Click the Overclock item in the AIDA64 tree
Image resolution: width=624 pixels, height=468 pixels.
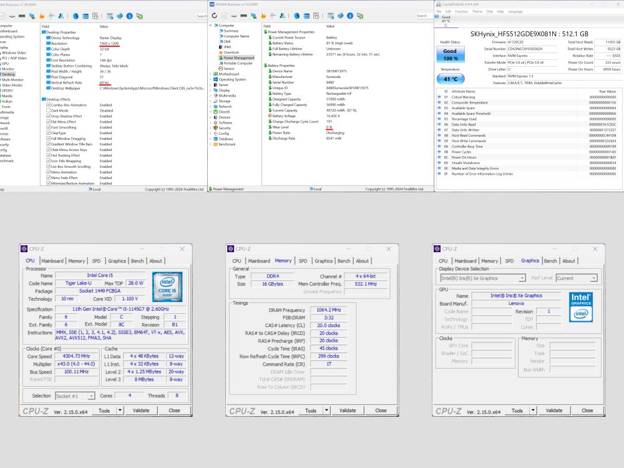(231, 52)
